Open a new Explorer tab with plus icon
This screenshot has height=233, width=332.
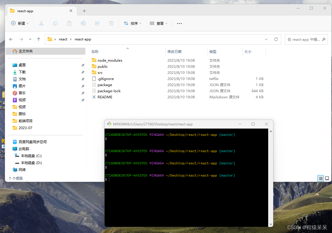click(84, 11)
